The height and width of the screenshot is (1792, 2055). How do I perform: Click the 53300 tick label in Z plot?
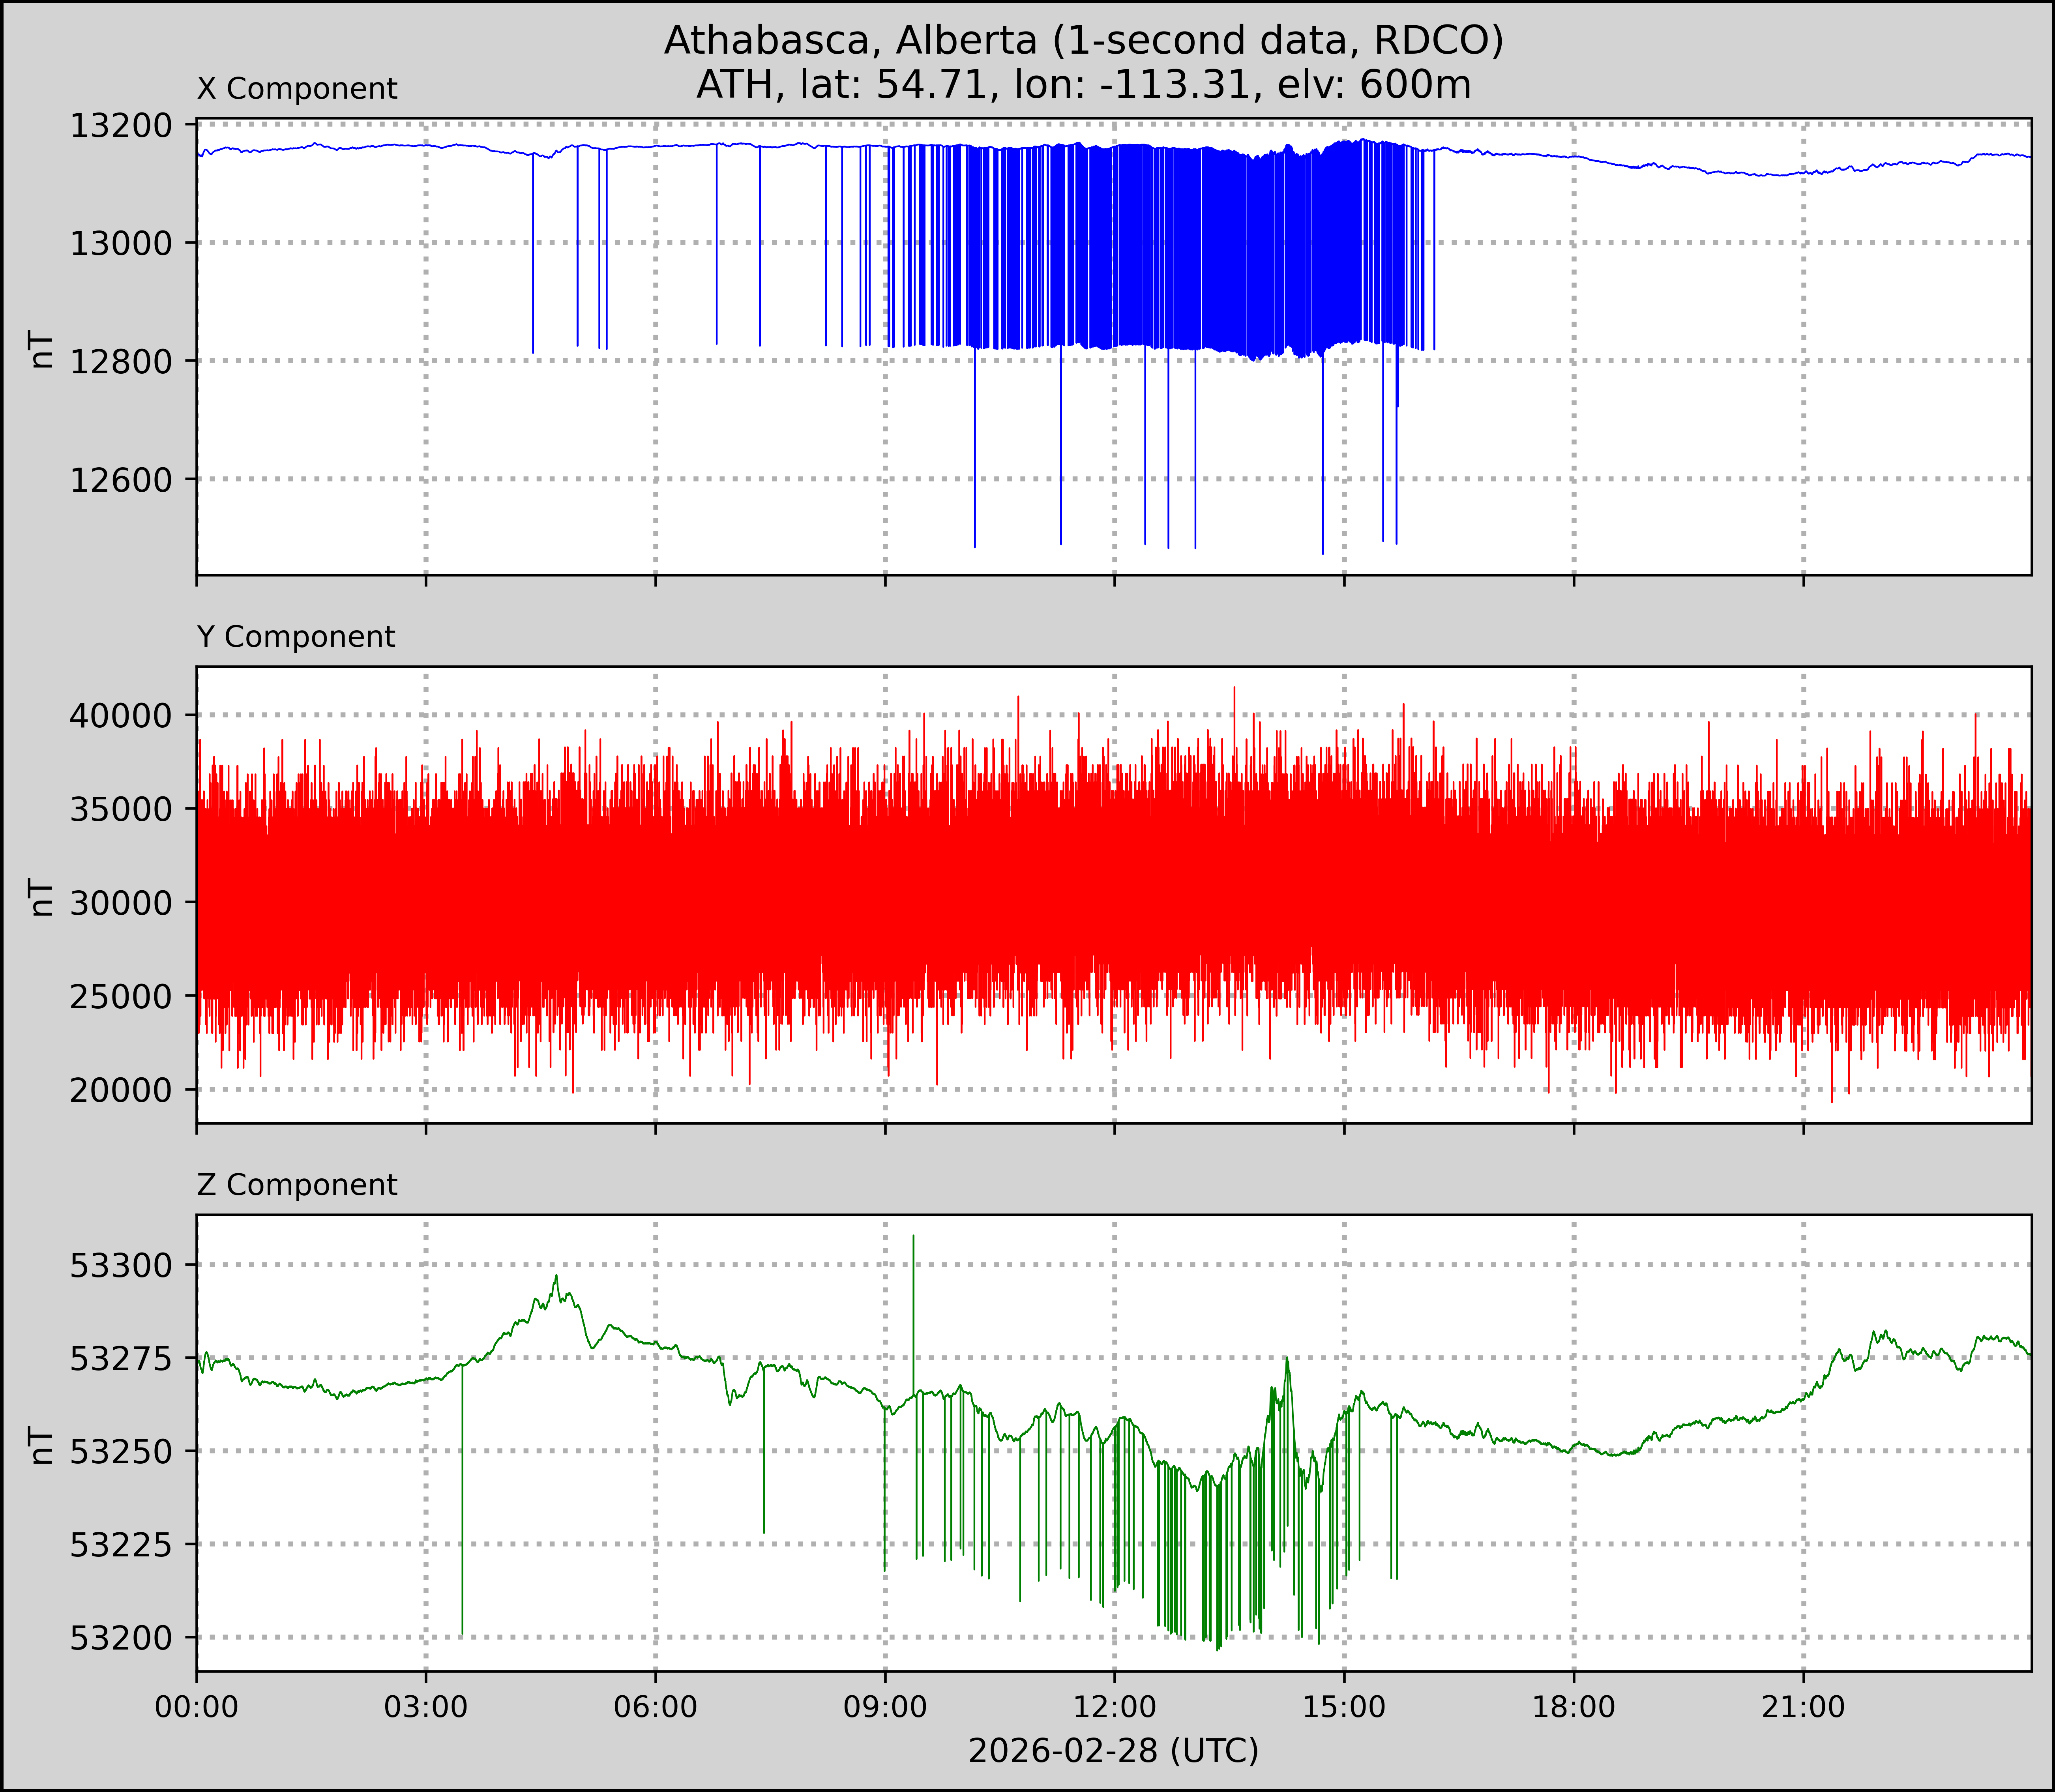(120, 1266)
